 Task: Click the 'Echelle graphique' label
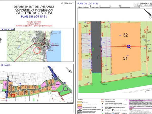coord(83,7)
